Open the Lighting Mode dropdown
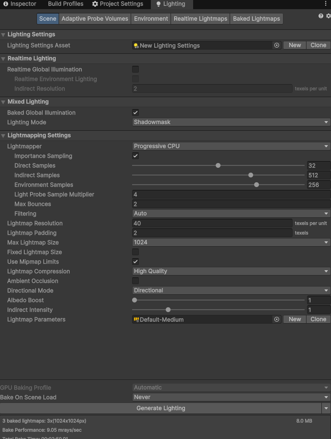The width and height of the screenshot is (331, 439). click(231, 122)
